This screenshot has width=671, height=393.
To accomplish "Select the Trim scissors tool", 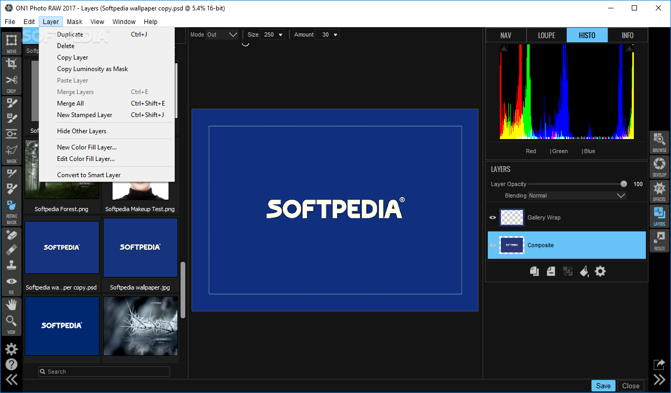I will coord(12,80).
